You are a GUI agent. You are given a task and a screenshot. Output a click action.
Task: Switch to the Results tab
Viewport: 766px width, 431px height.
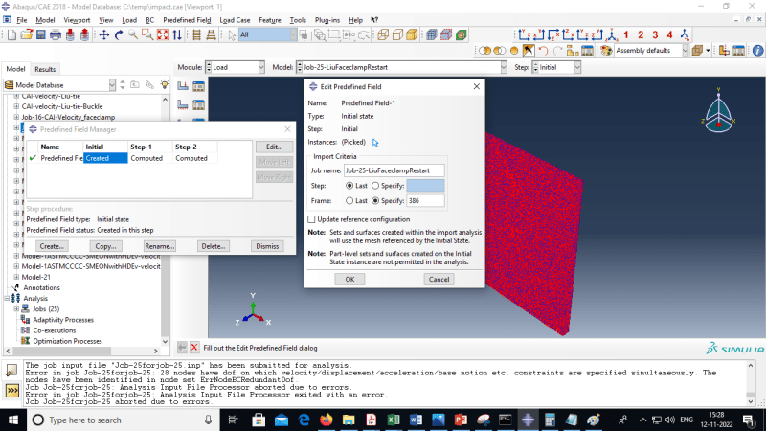tap(45, 69)
